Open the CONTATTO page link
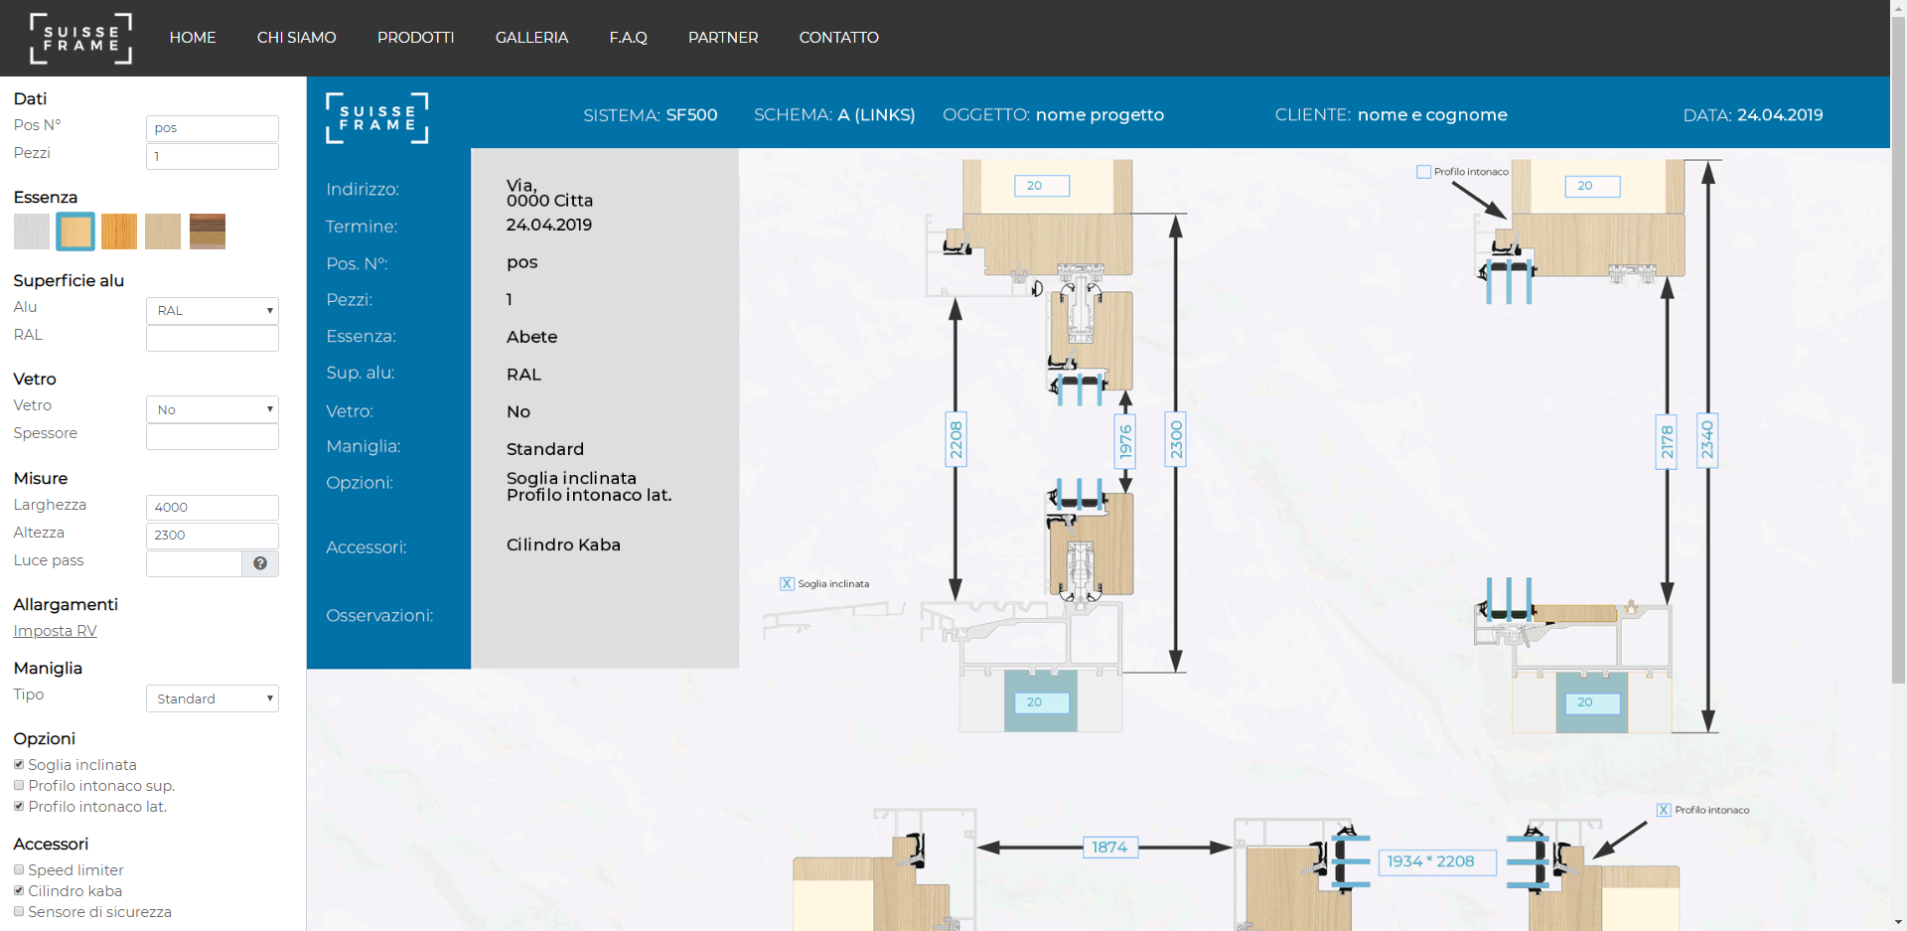Screen dimensions: 1907x931 click(838, 38)
